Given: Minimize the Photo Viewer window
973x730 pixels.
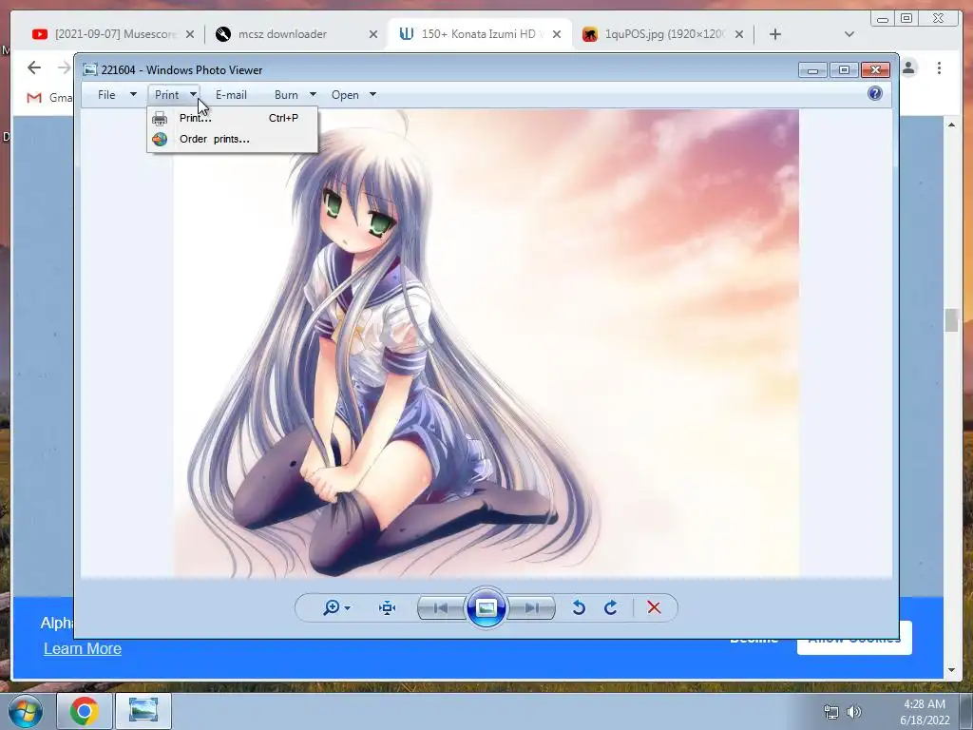Looking at the screenshot, I should point(813,70).
